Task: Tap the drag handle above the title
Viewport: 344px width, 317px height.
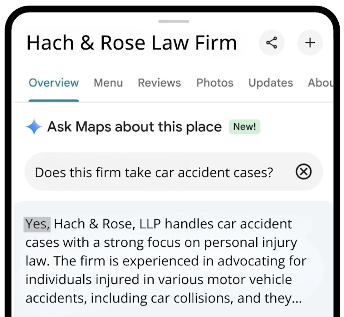Action: coord(174,21)
